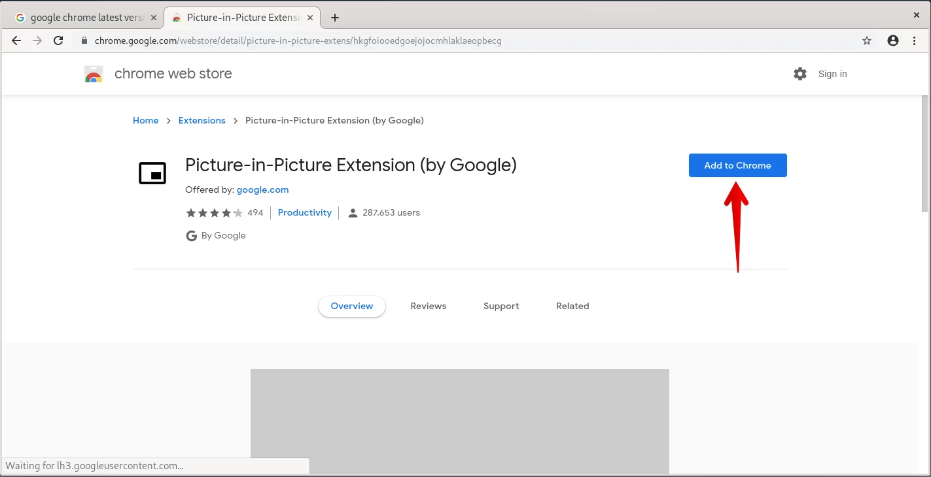Image resolution: width=931 pixels, height=477 pixels.
Task: Click the 'By Google' text
Action: [x=224, y=235]
